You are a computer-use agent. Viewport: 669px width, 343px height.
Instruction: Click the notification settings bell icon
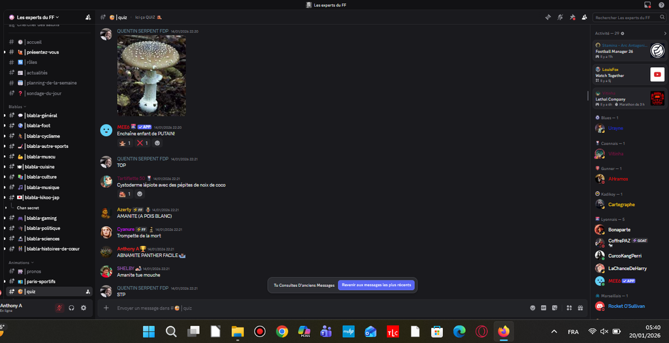point(560,18)
